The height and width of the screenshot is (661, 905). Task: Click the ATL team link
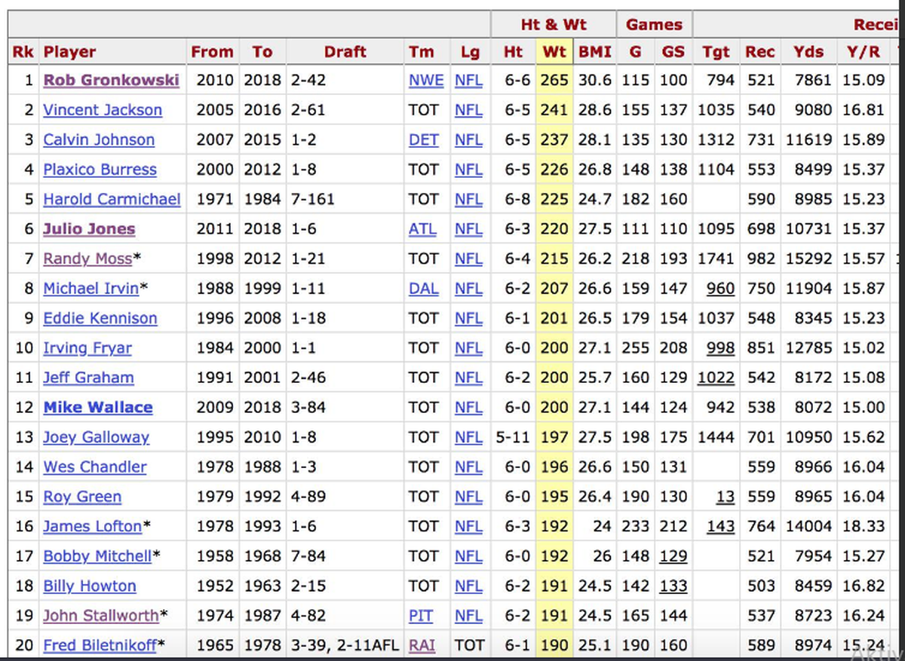pos(422,229)
